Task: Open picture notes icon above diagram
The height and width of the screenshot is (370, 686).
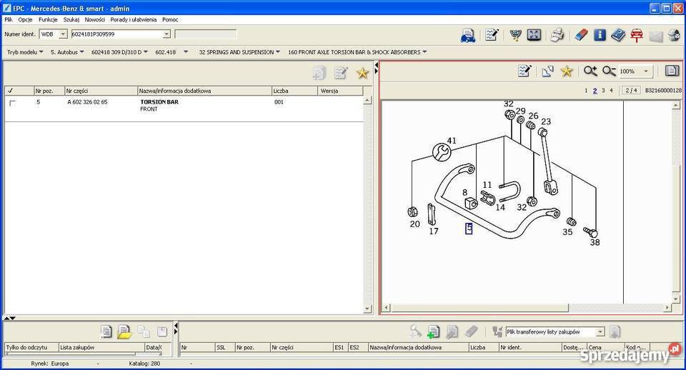Action: point(524,71)
